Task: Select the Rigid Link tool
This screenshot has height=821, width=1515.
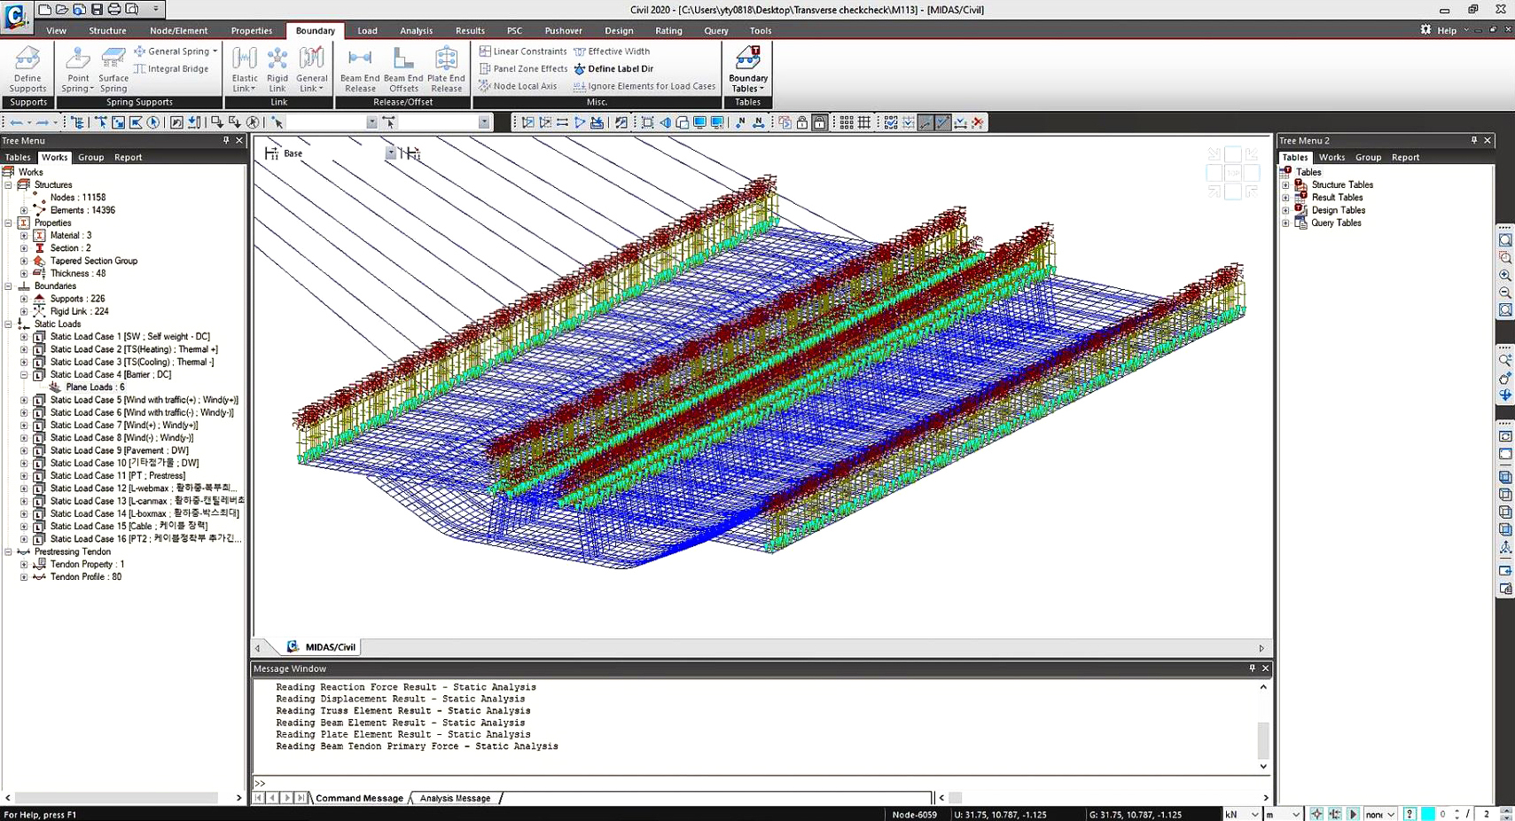Action: click(277, 69)
